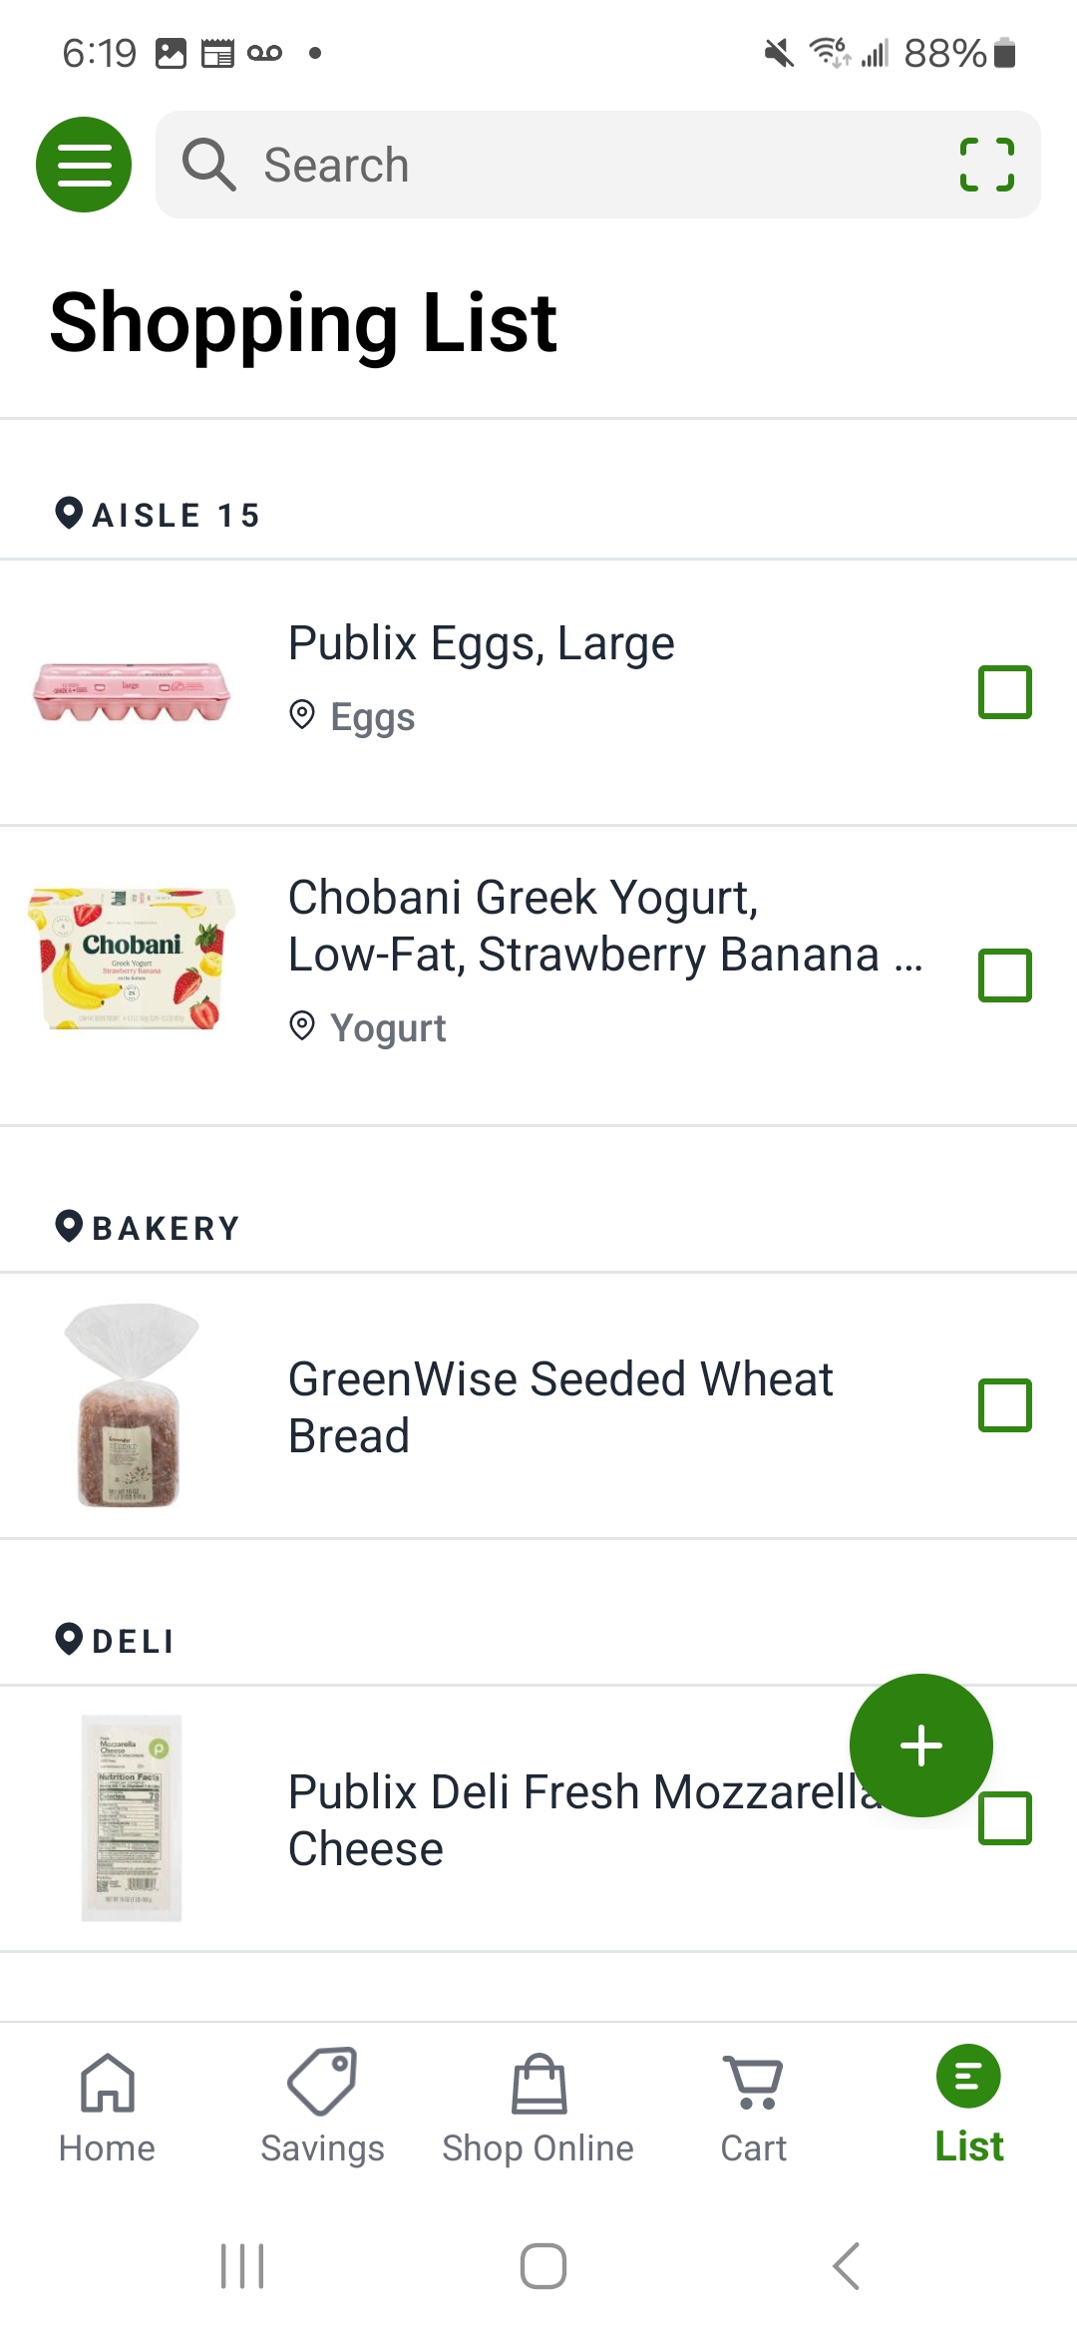This screenshot has height=2334, width=1077.
Task: Open the Savings tab
Action: [x=322, y=2107]
